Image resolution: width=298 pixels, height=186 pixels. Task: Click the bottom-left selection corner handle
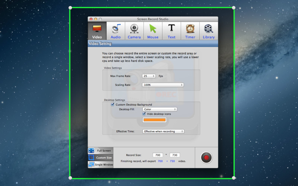[x=70, y=178]
